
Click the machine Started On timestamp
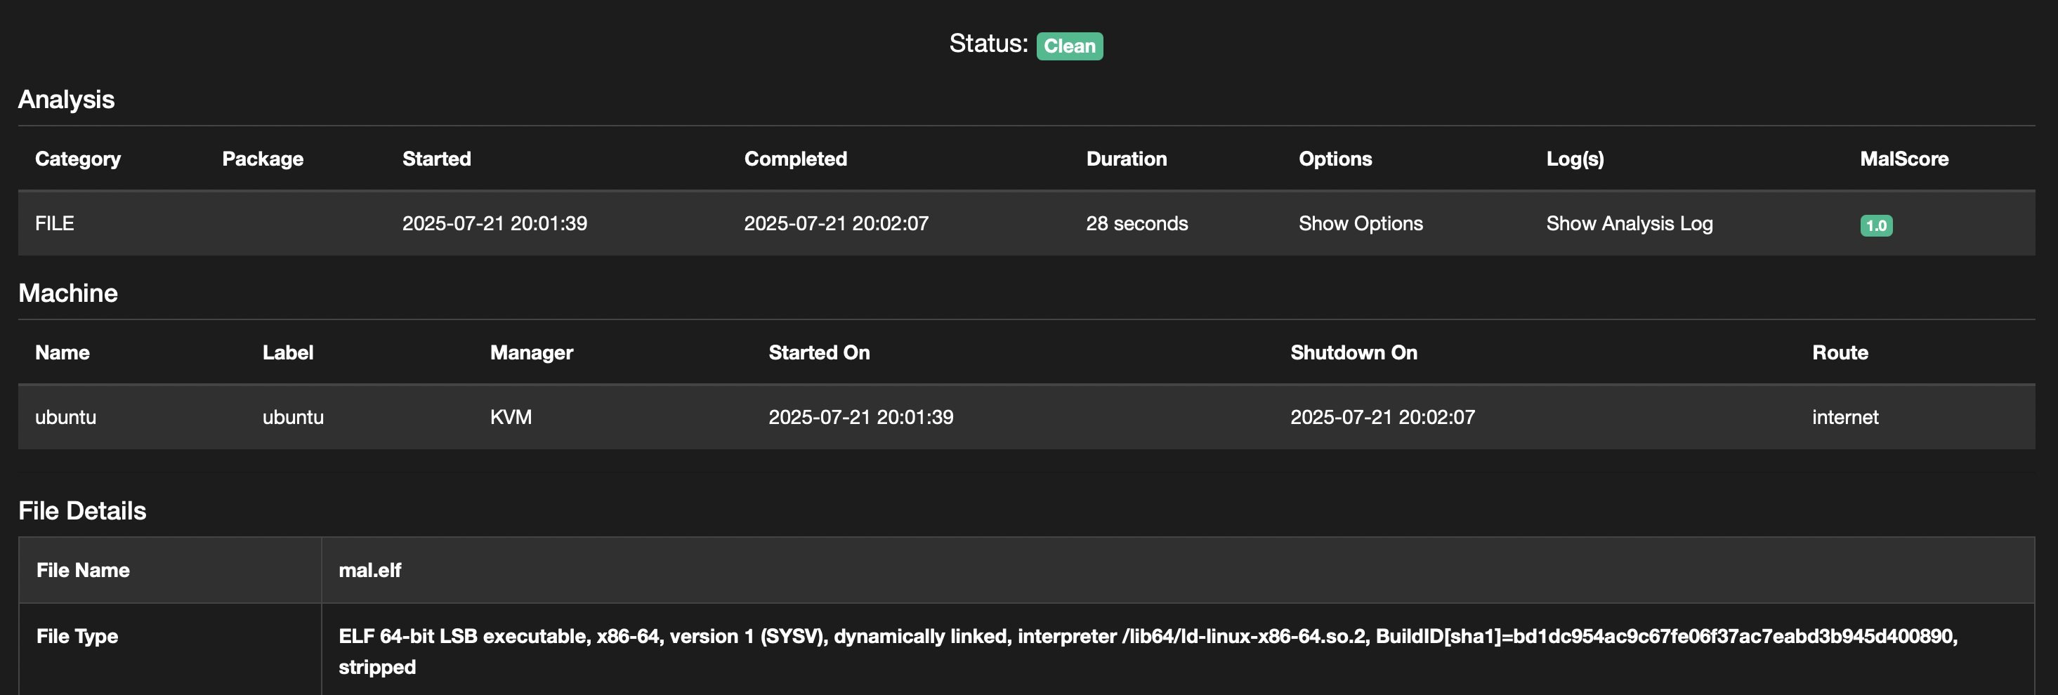tap(860, 417)
